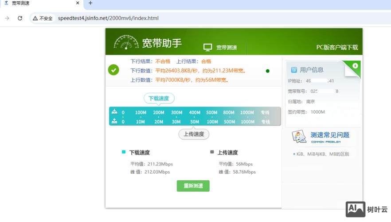This screenshot has width=391, height=222.
Task: Click the green status dot
Action: click(268, 71)
